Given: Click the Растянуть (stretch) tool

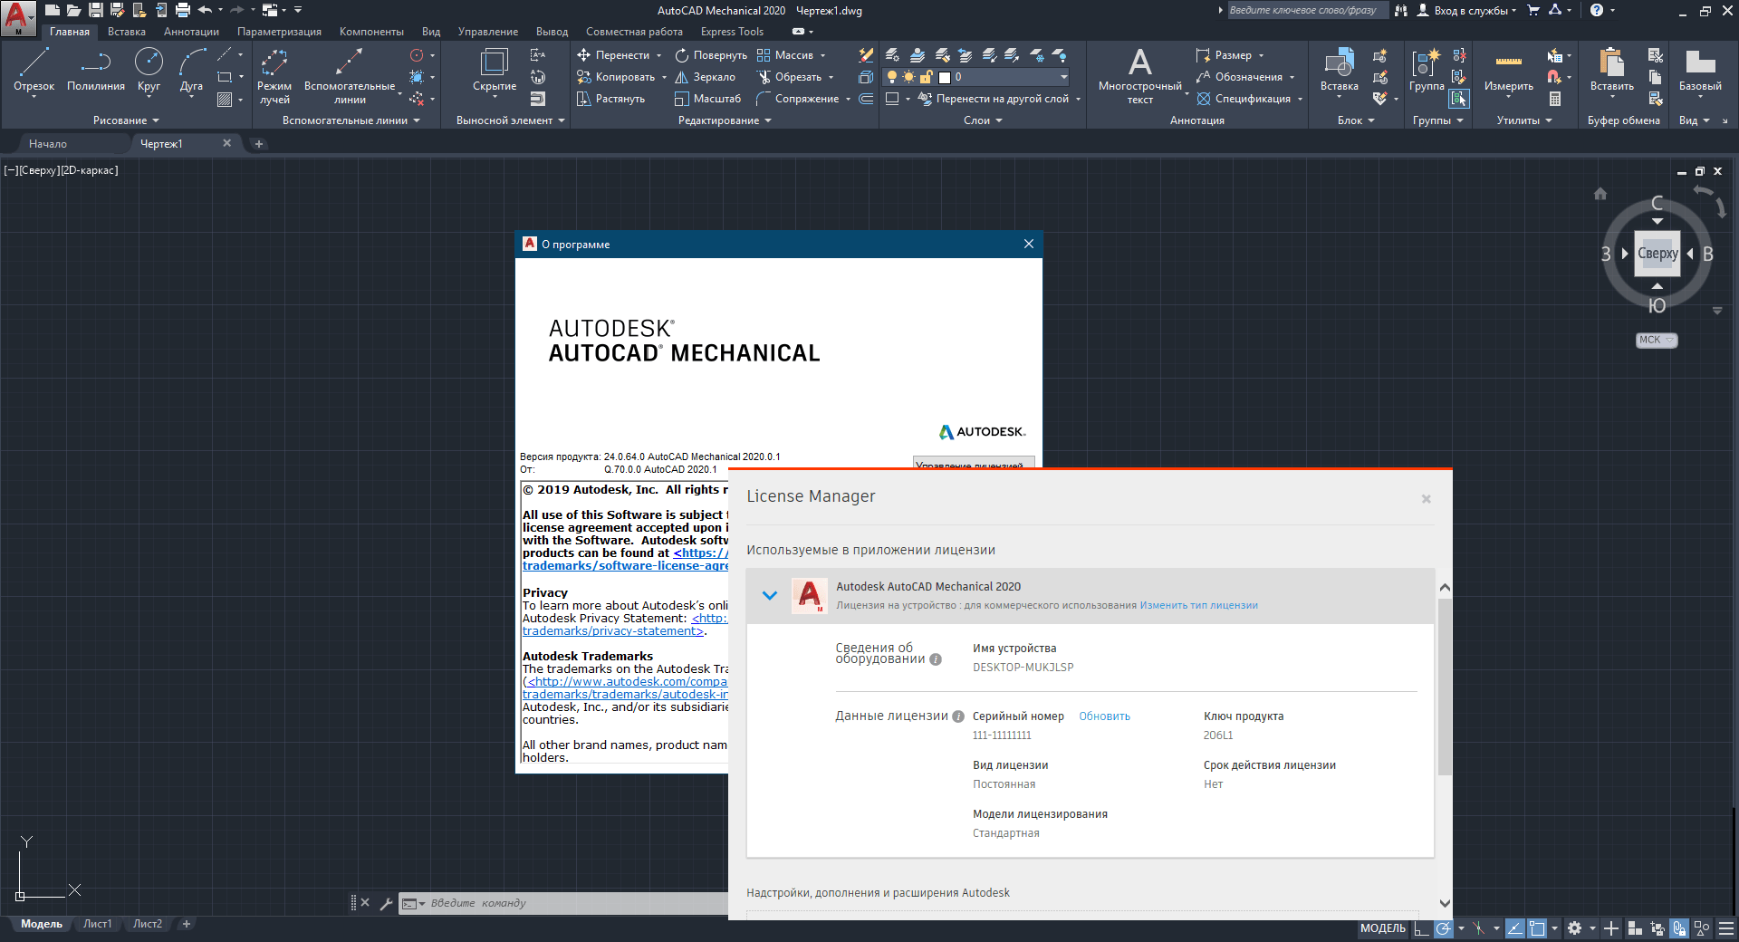Looking at the screenshot, I should [610, 99].
